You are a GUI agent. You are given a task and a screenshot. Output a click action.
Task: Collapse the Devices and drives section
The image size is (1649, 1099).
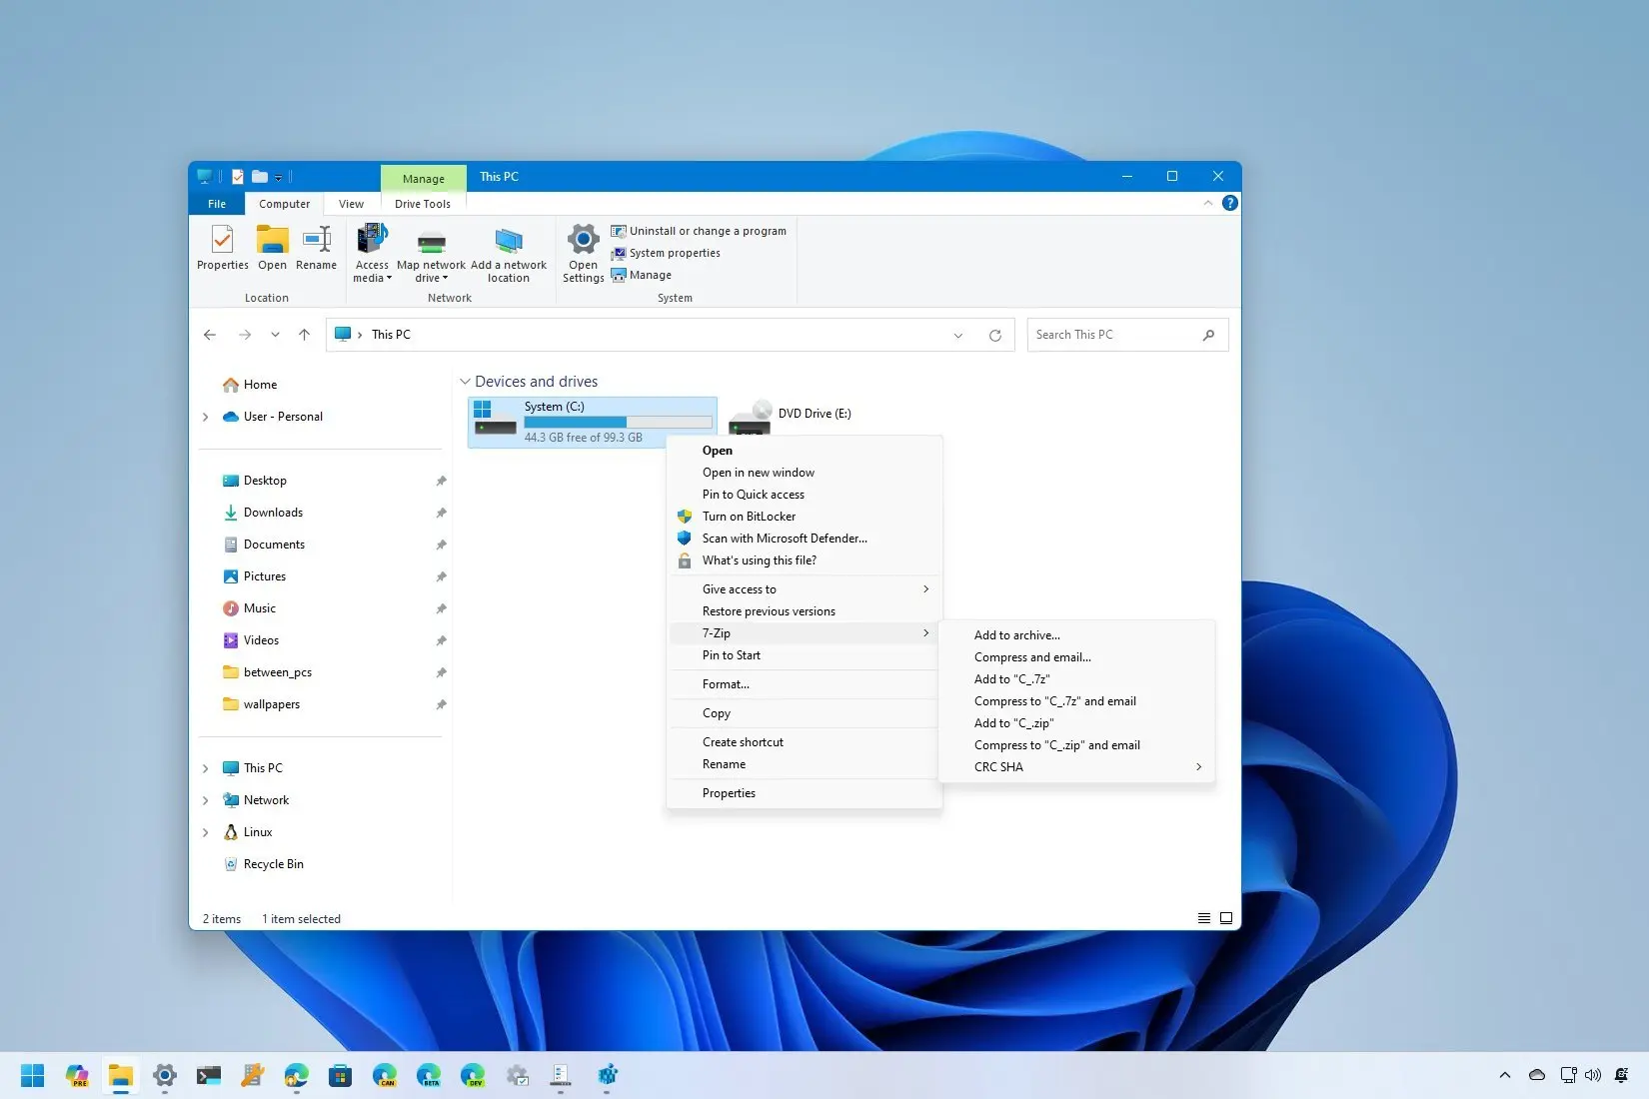coord(465,381)
